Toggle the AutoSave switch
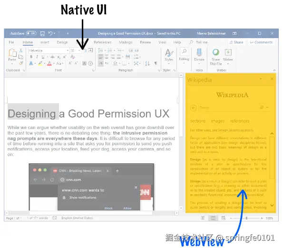Viewport: 282px width, 250px height. coord(31,33)
